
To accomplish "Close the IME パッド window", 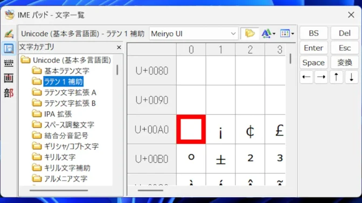I will (x=351, y=15).
